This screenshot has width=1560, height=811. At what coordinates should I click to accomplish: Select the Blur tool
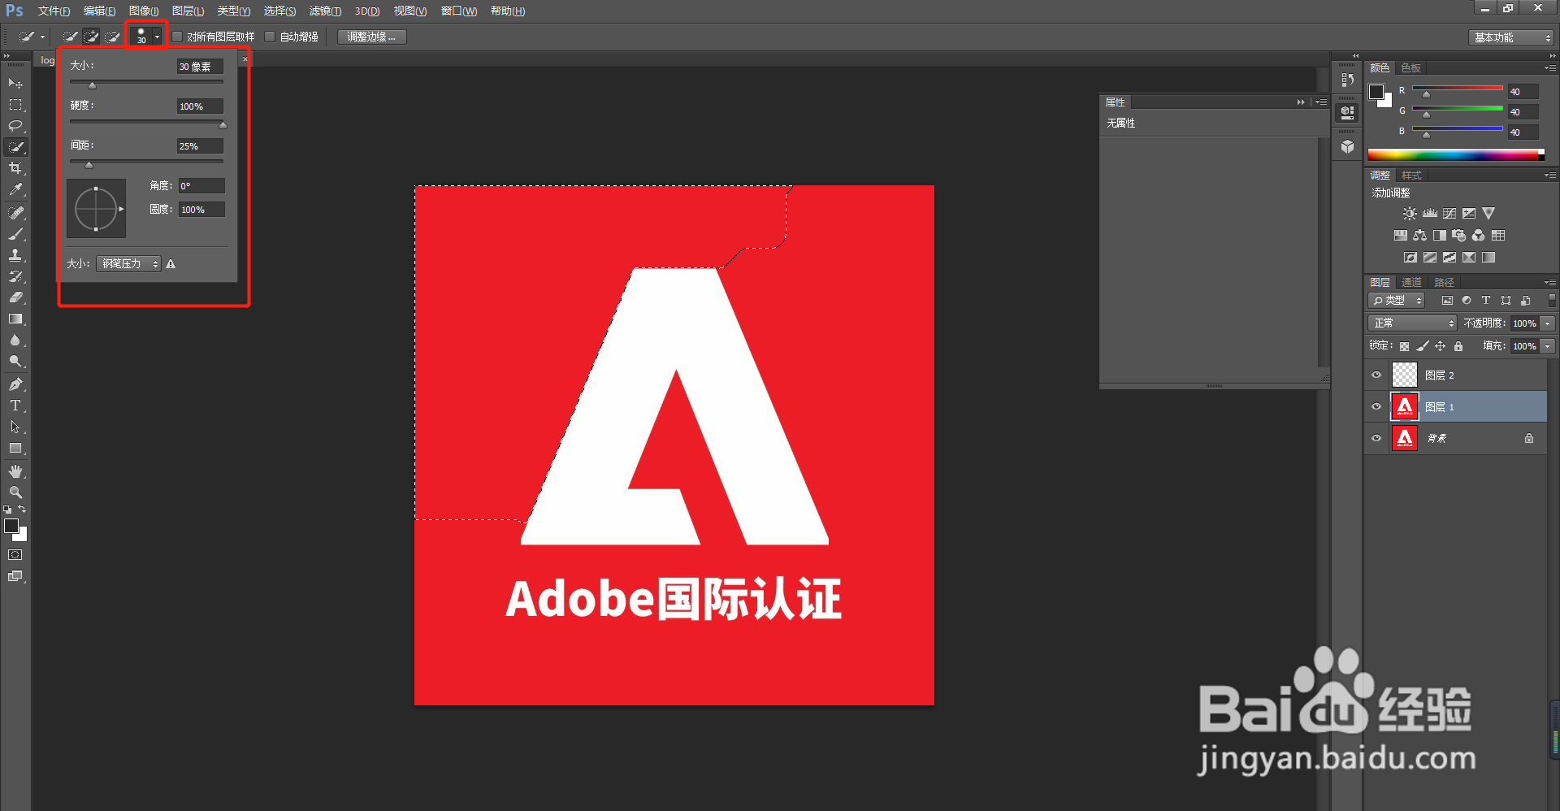(15, 340)
